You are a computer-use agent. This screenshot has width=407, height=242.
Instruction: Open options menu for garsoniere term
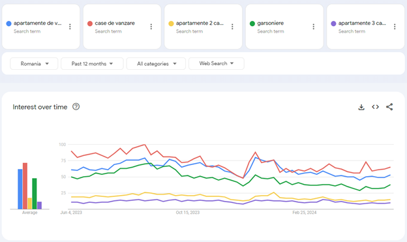pyautogui.click(x=314, y=27)
